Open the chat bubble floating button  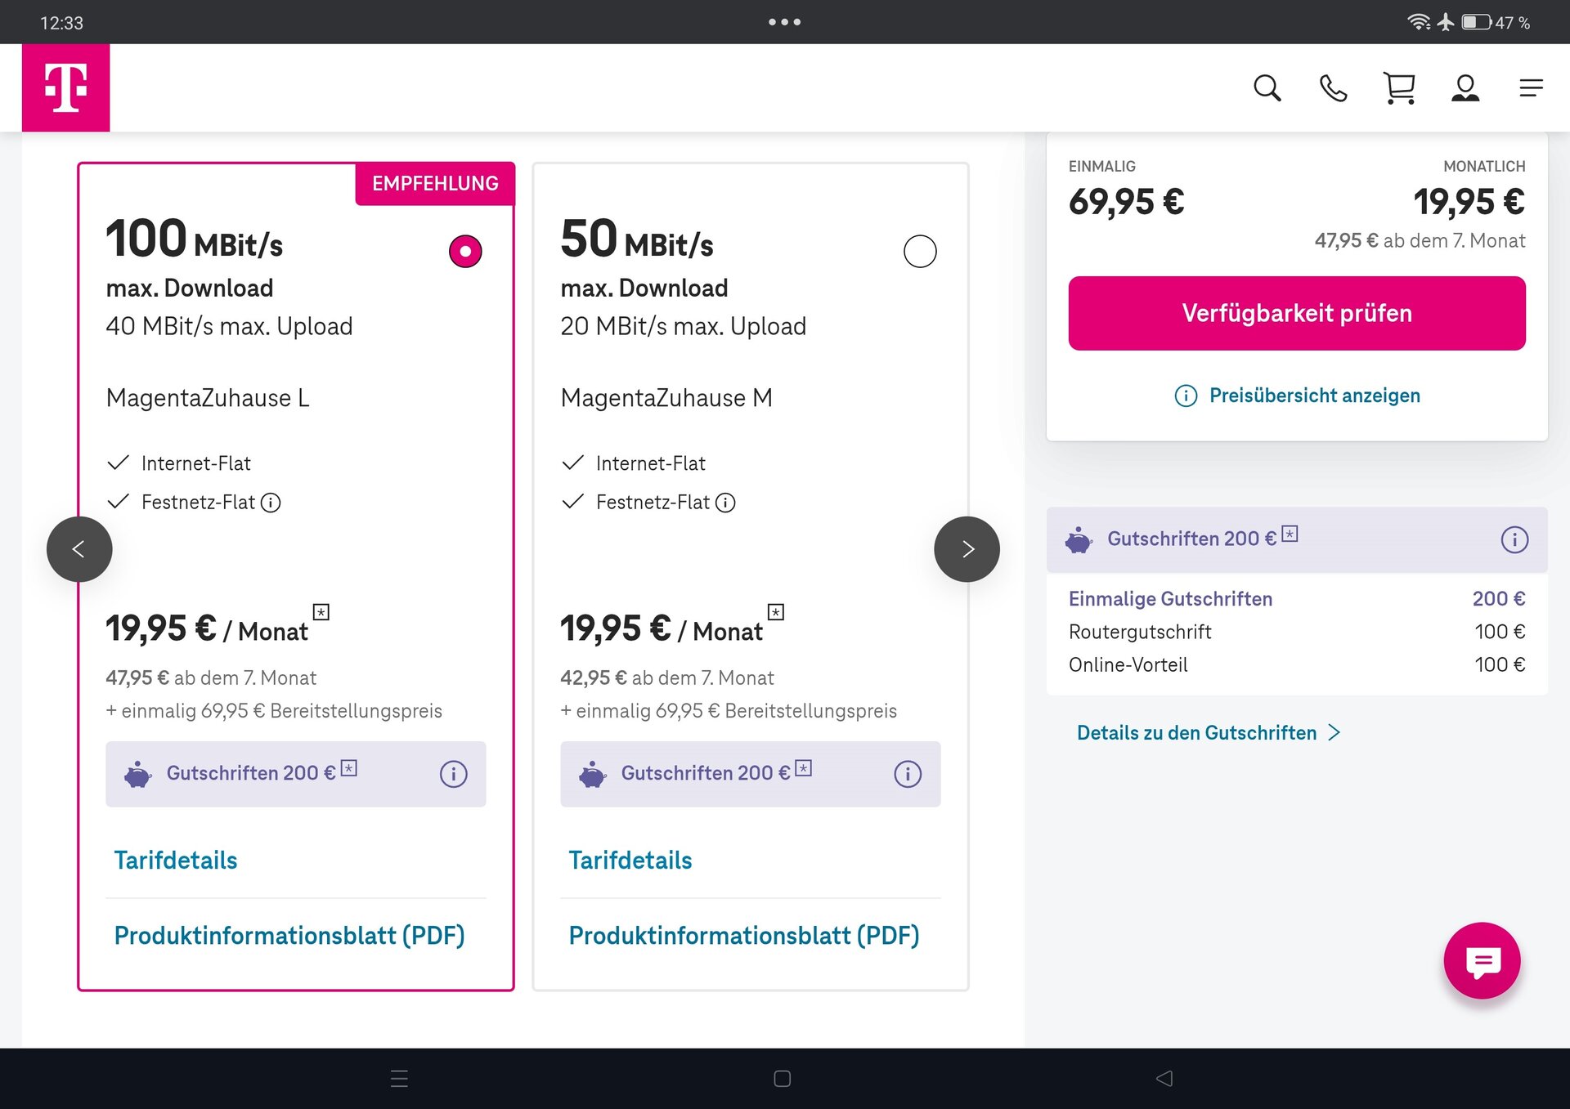(1481, 961)
